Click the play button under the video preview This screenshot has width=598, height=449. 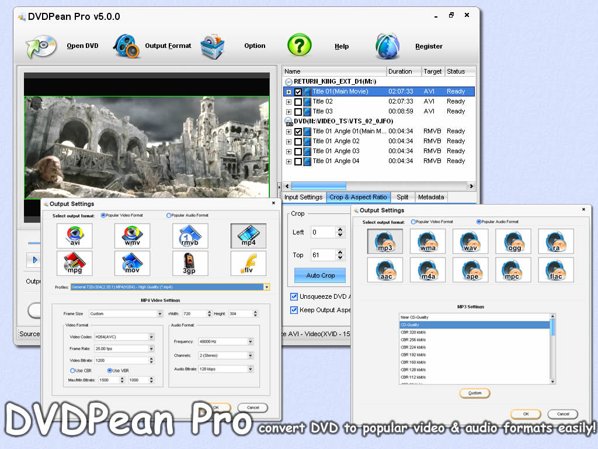pos(34,260)
